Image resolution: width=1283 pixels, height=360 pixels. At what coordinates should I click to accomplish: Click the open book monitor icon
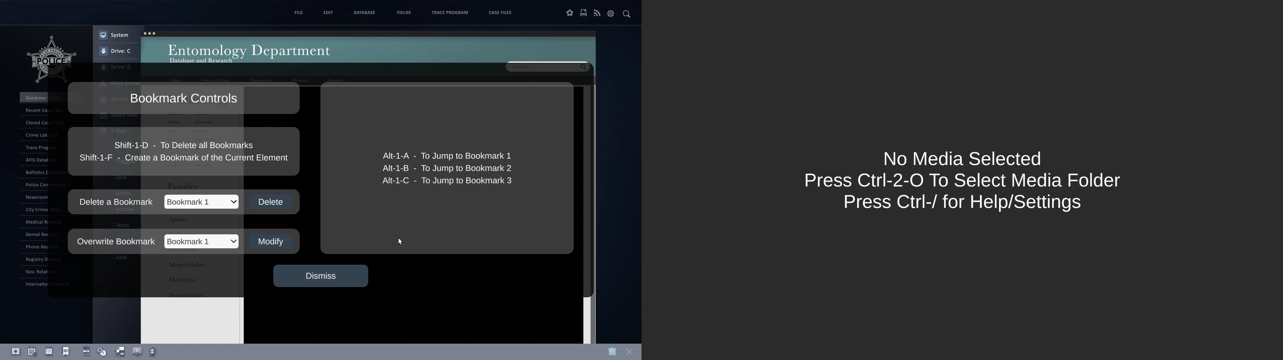[137, 352]
